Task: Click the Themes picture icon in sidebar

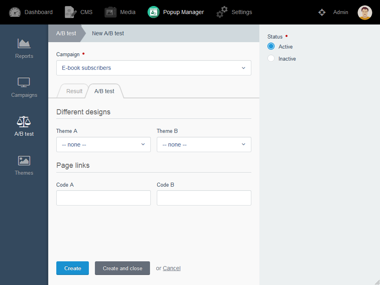Action: (x=24, y=161)
